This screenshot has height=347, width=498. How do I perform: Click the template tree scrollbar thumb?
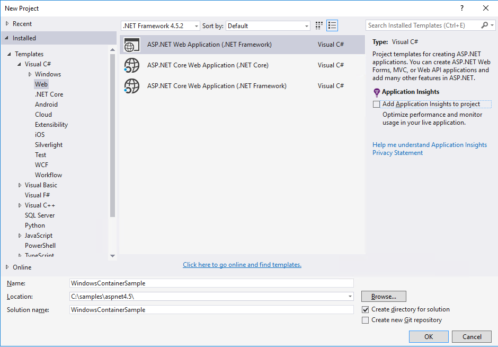click(x=112, y=135)
